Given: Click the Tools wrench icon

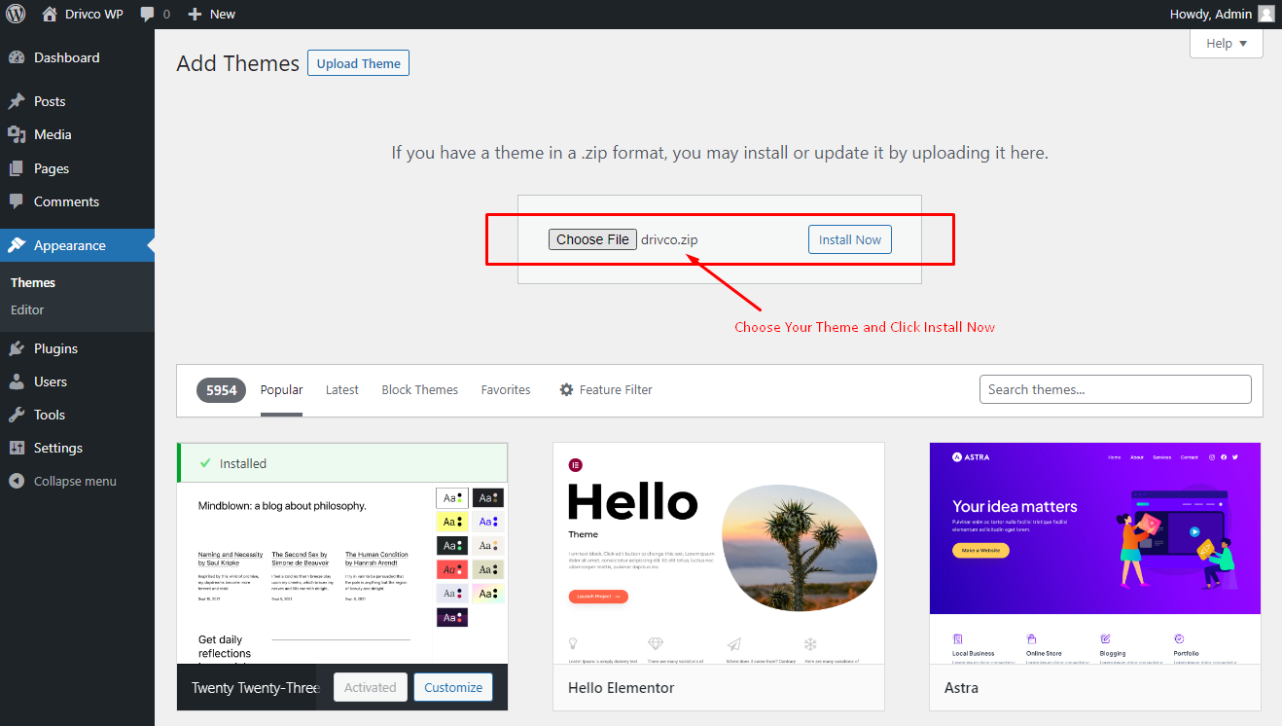Looking at the screenshot, I should 17,415.
